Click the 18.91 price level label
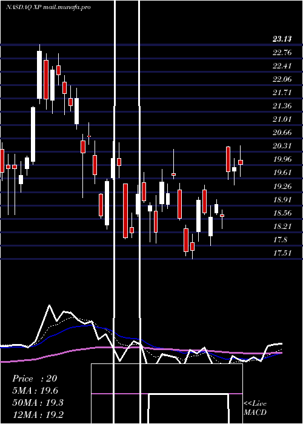This screenshot has width=303, height=424. (282, 200)
